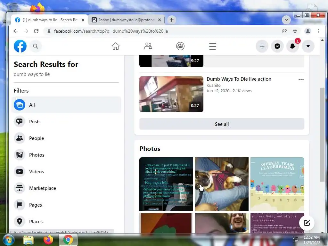This screenshot has height=246, width=328.
Task: Select the Pages filter
Action: point(66,205)
